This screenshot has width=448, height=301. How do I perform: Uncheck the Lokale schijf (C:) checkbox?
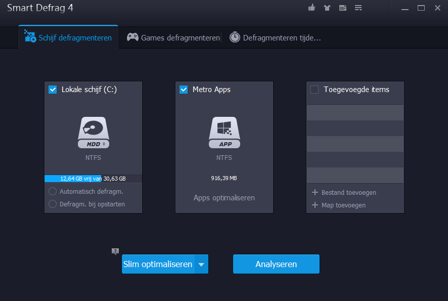pos(53,90)
